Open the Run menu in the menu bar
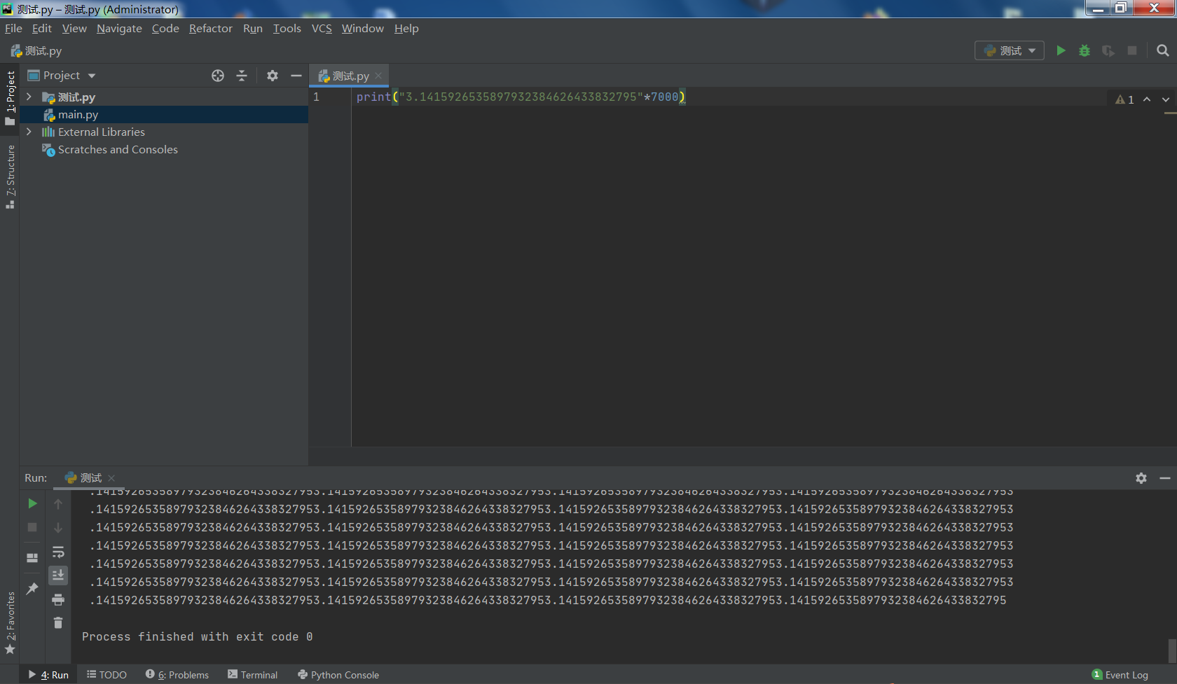 [x=253, y=28]
